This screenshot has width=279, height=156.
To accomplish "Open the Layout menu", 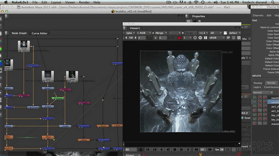I will pos(56,2).
